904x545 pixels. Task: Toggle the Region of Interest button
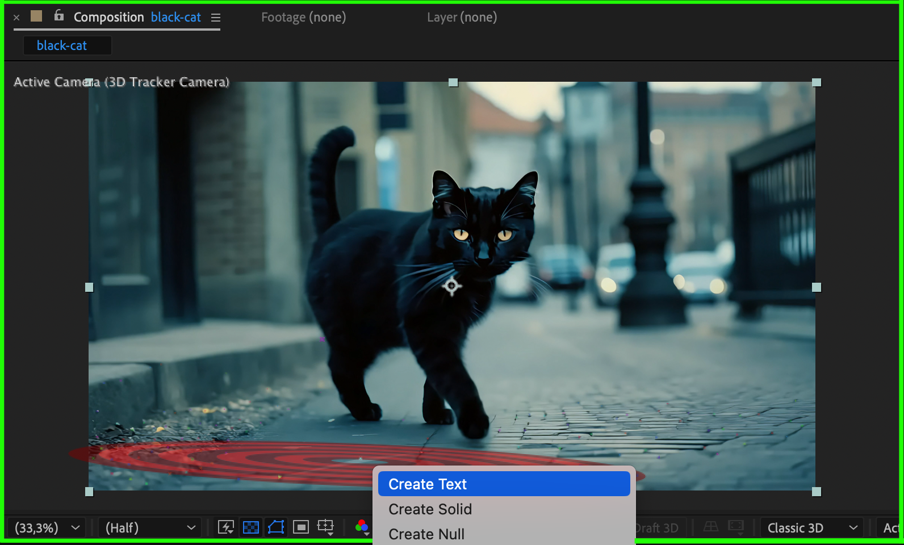pyautogui.click(x=301, y=527)
